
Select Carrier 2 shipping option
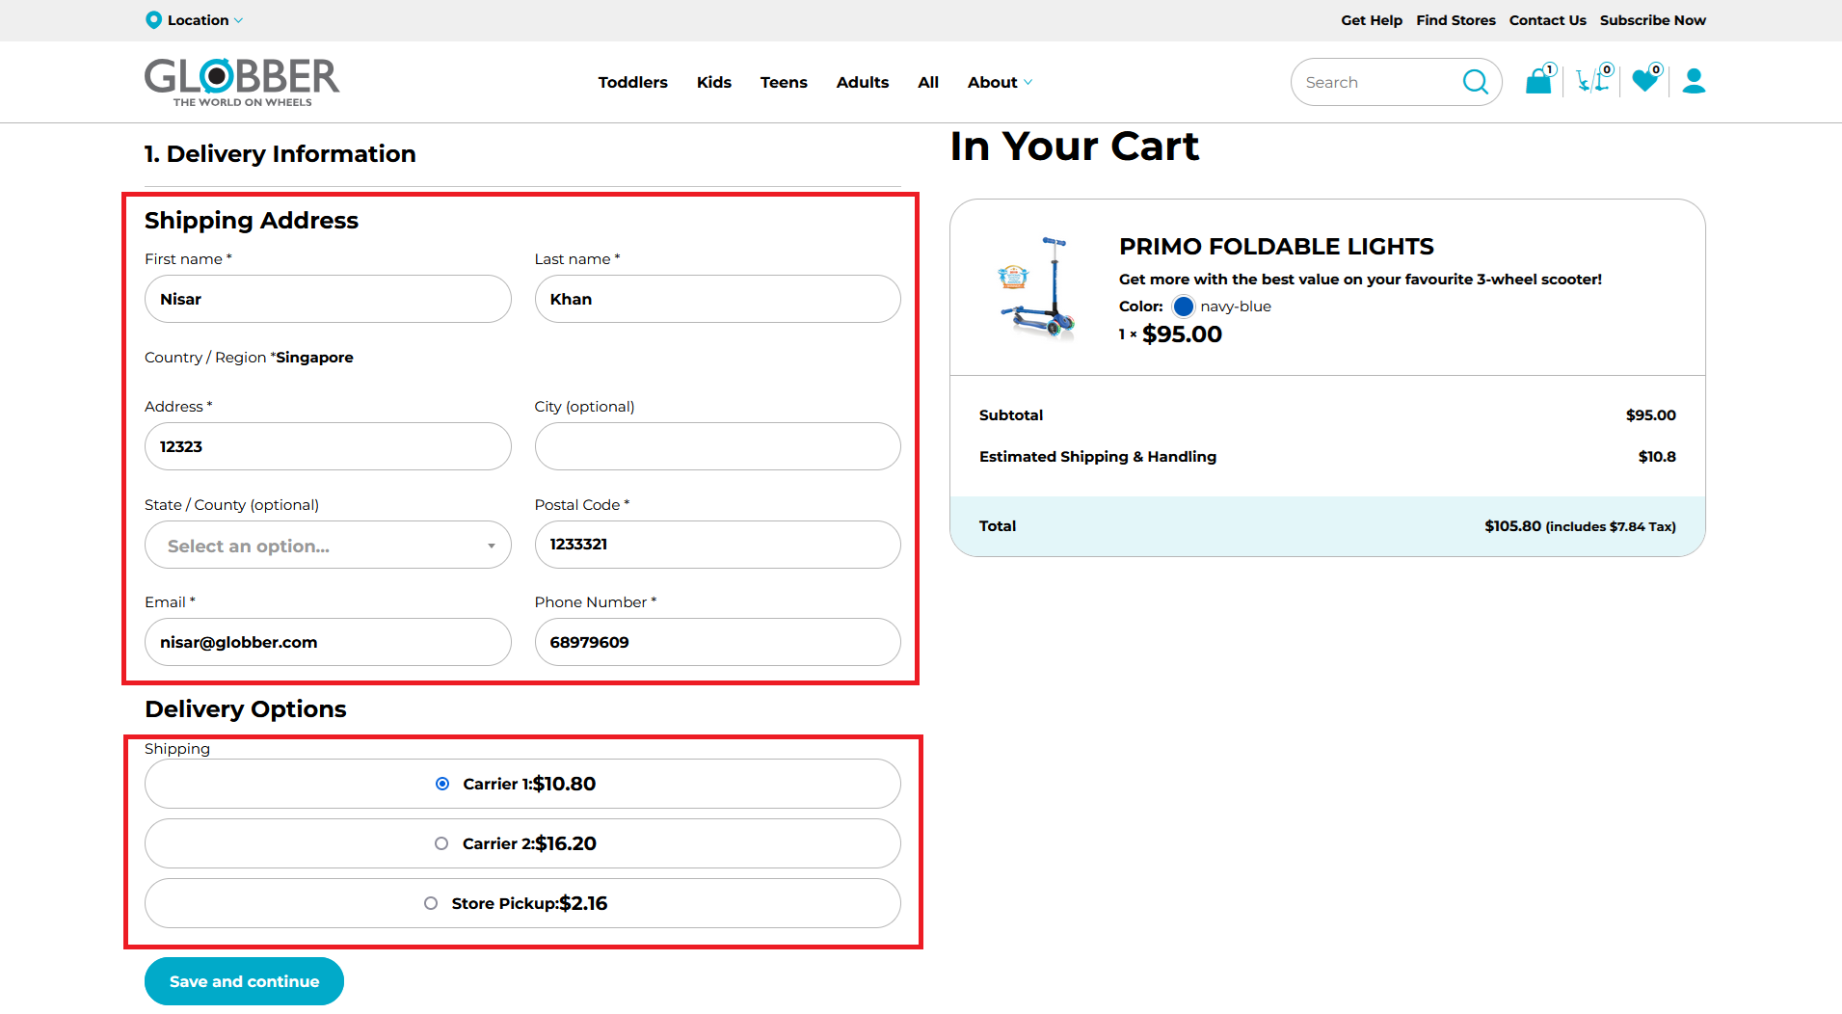tap(522, 843)
